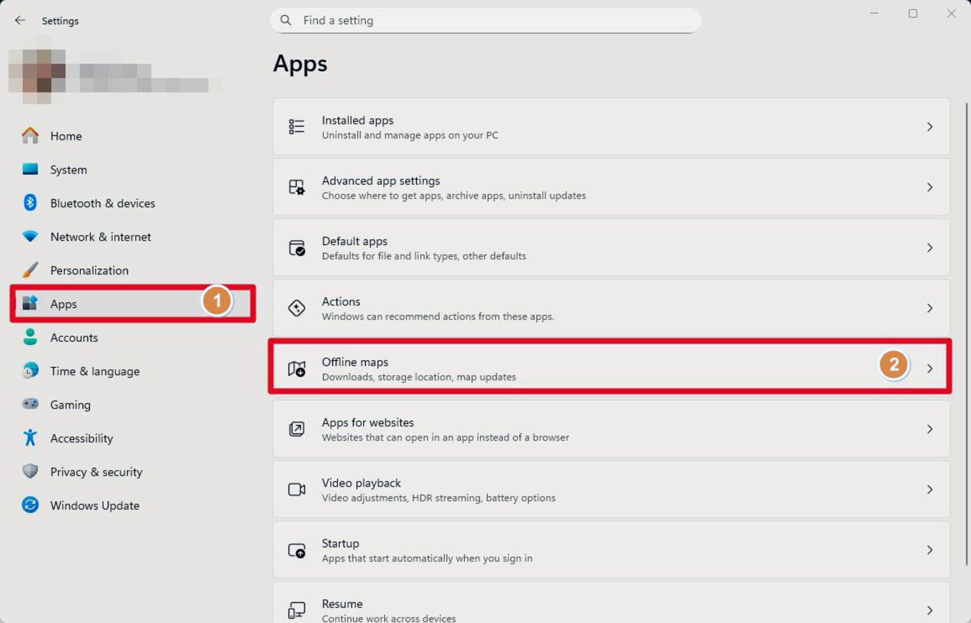Image resolution: width=971 pixels, height=623 pixels.
Task: Click the Advanced app settings icon
Action: 296,187
